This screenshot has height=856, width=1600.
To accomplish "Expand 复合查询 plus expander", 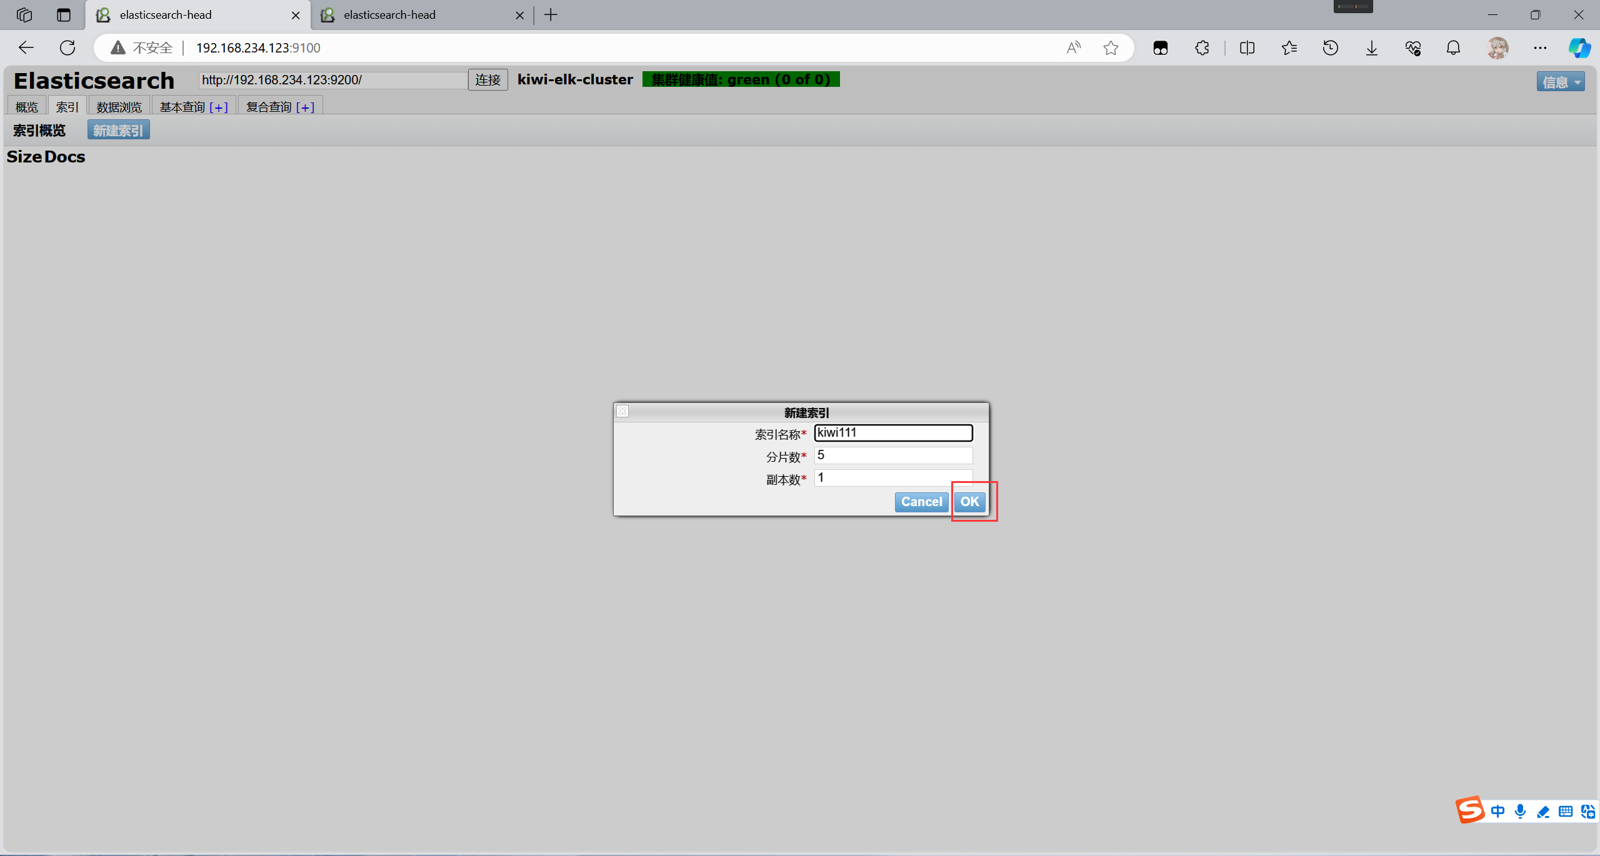I will (305, 107).
